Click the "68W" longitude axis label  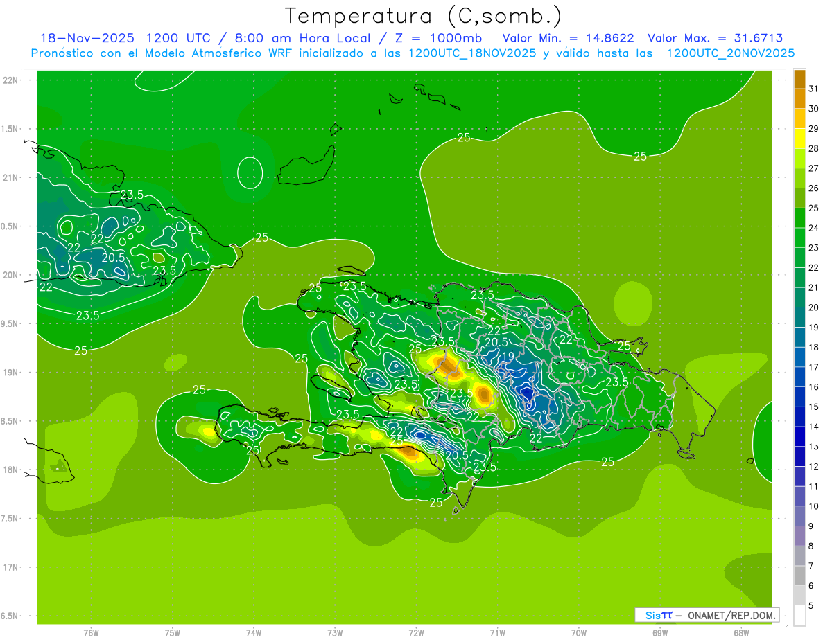[741, 633]
